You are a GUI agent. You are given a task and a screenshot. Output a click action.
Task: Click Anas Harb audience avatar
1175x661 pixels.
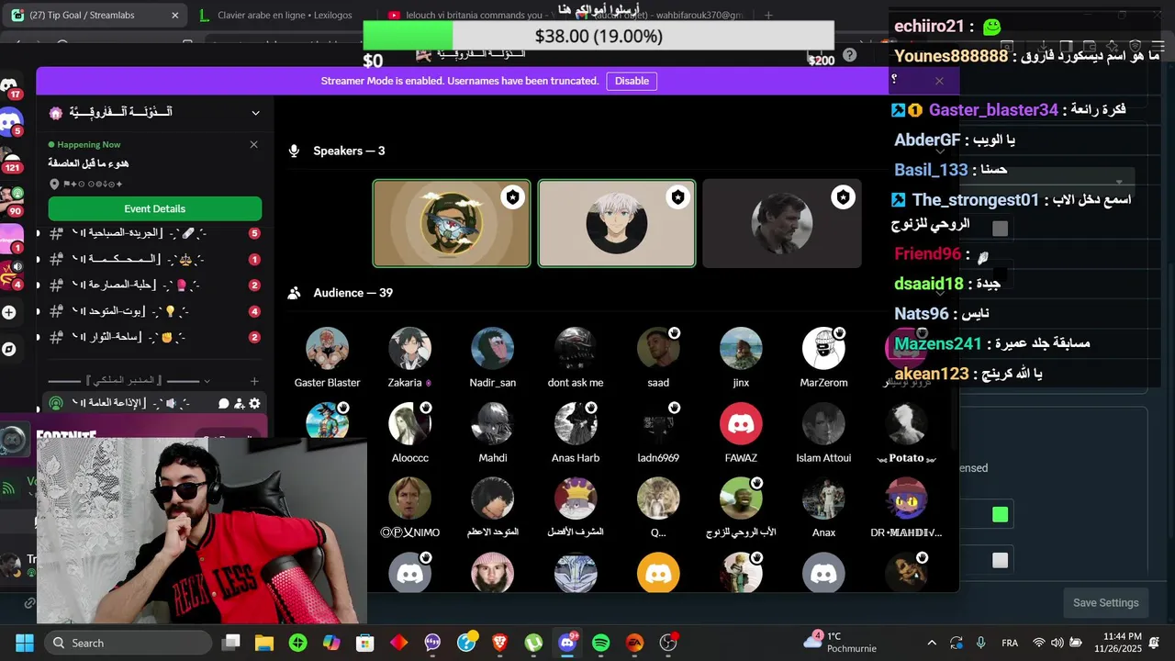pos(576,424)
